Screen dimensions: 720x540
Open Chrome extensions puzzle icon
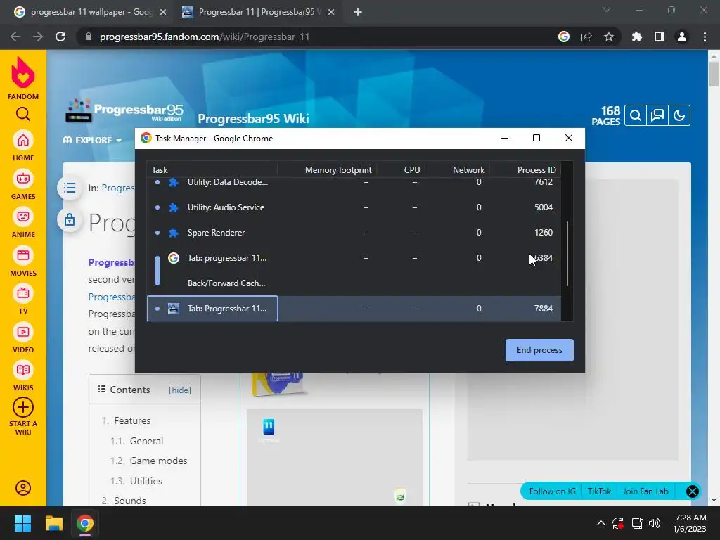click(636, 37)
